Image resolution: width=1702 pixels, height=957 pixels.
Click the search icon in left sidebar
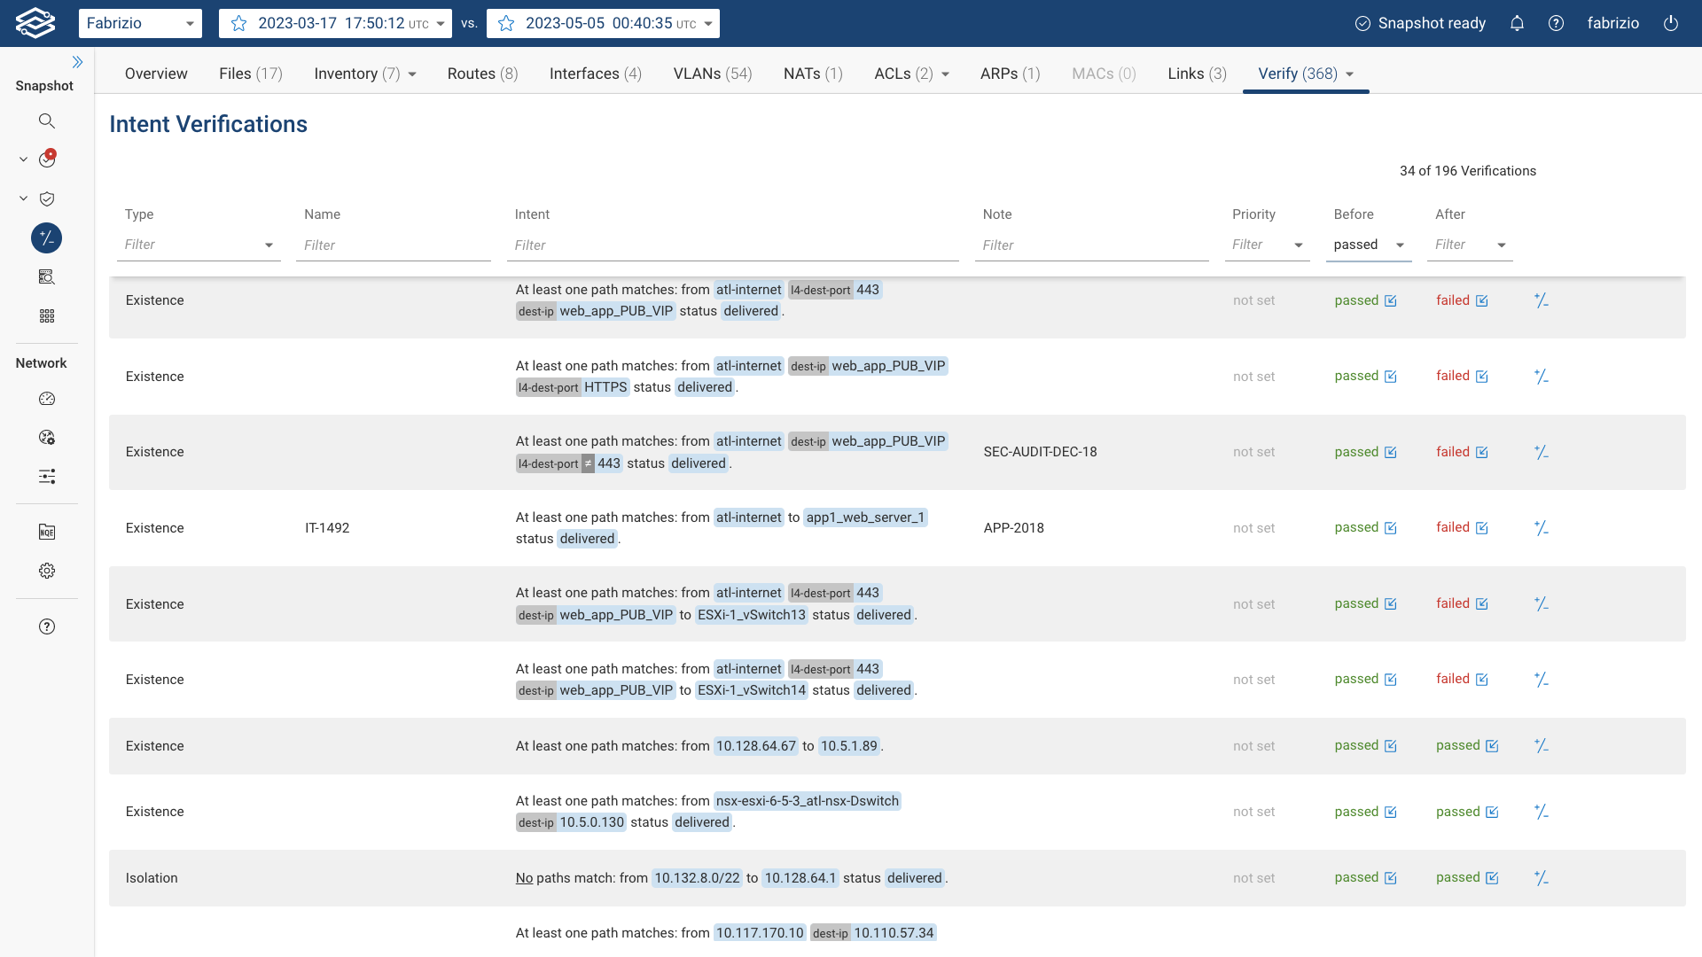47,121
